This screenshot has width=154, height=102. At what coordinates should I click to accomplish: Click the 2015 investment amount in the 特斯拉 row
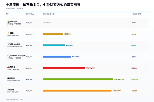pyautogui.click(x=29, y=68)
